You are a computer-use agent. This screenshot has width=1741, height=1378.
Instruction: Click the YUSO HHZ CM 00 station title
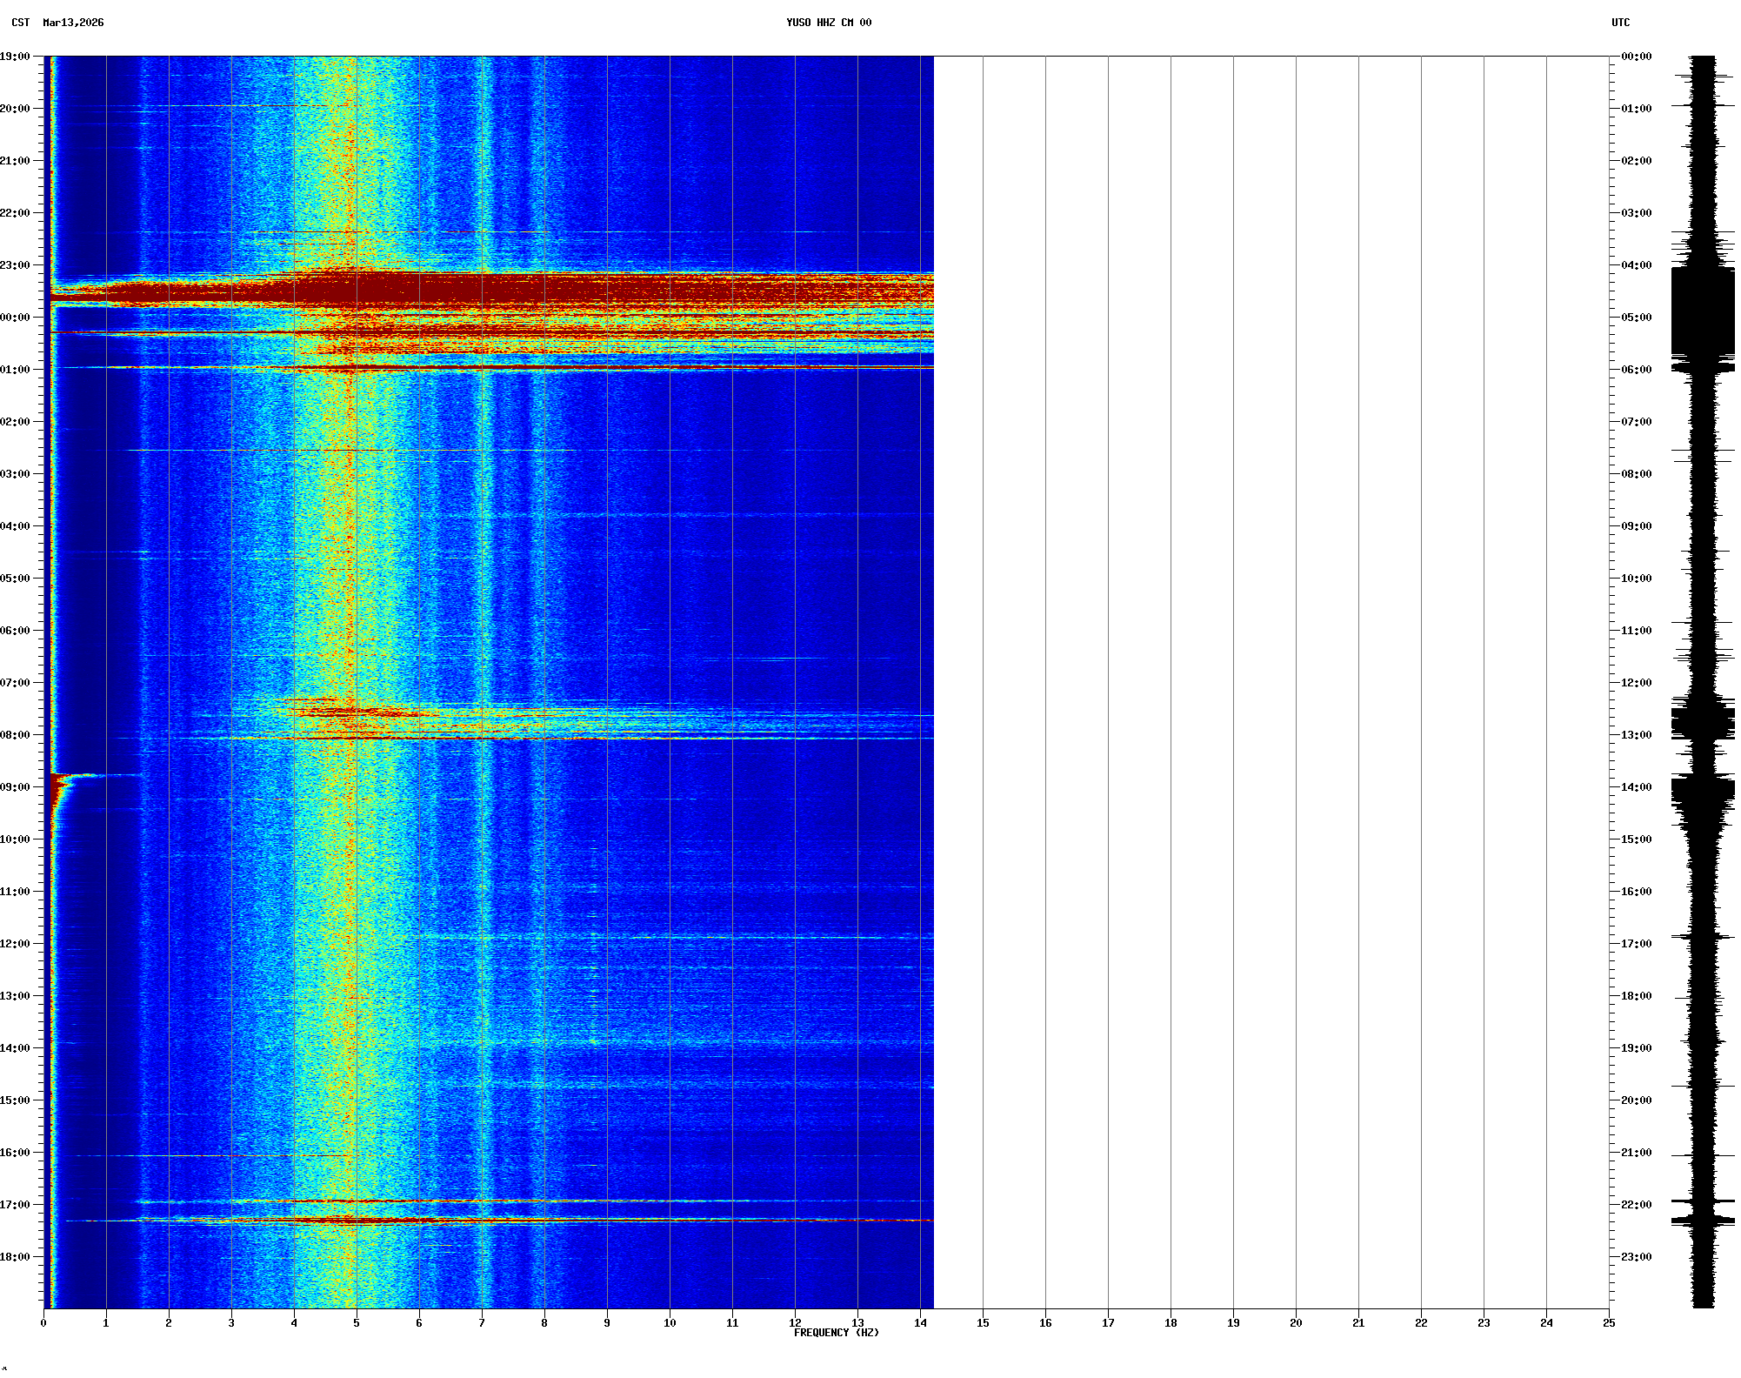pyautogui.click(x=828, y=23)
